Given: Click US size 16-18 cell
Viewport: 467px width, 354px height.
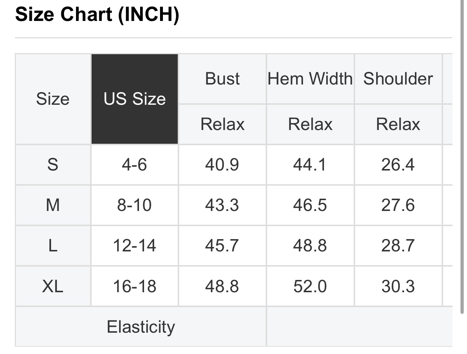Looking at the screenshot, I should tap(134, 286).
